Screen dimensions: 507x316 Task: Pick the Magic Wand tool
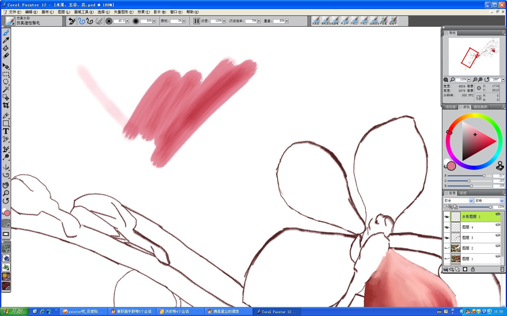6,89
